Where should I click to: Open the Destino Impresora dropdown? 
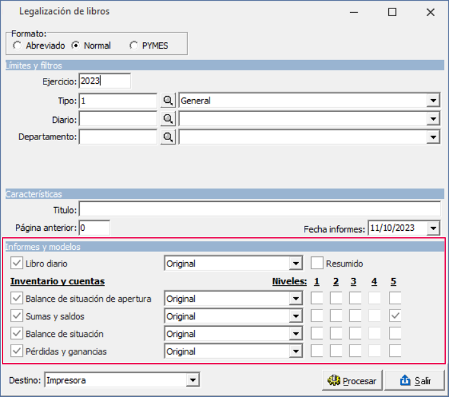(x=193, y=380)
